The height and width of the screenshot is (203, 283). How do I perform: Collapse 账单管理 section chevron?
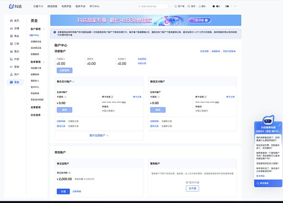(x=44, y=62)
